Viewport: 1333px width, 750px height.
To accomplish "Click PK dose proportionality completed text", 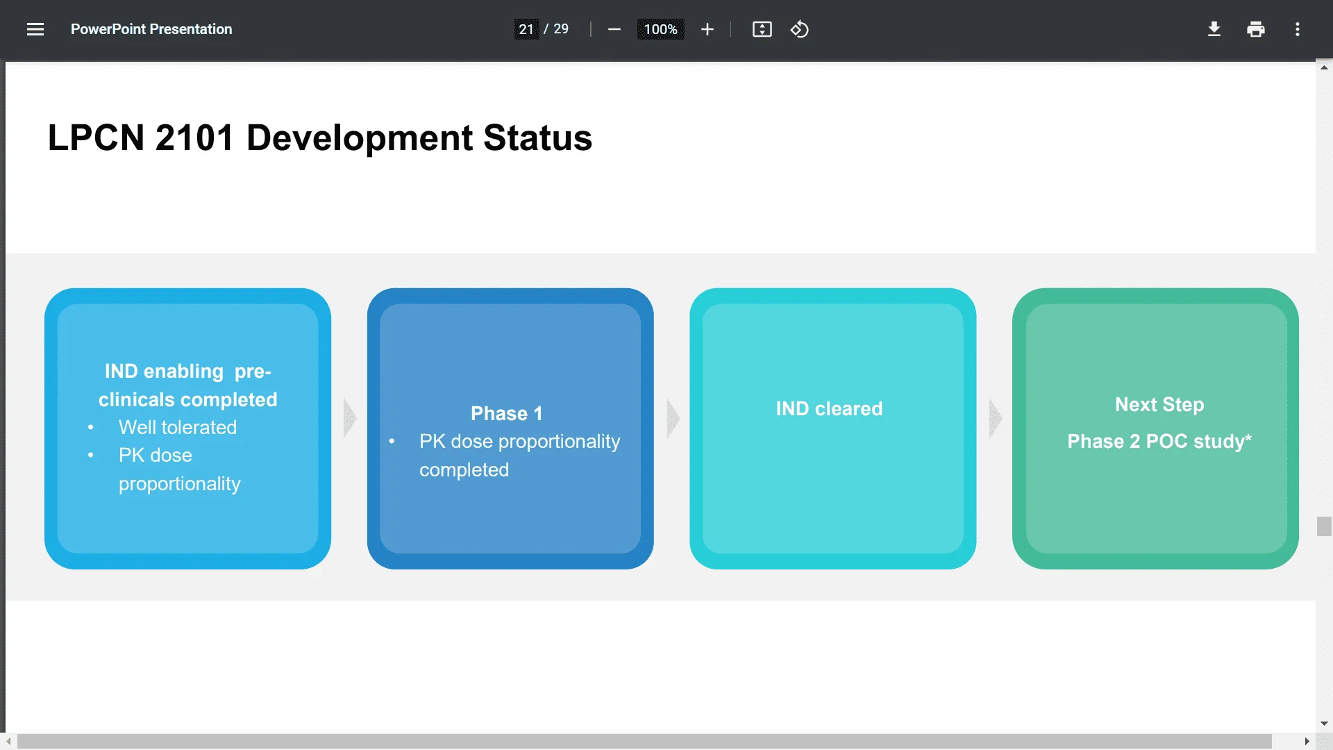I will click(x=519, y=456).
